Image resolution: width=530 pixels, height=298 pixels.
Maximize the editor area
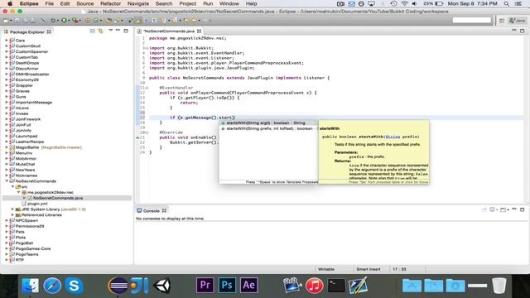click(x=523, y=31)
